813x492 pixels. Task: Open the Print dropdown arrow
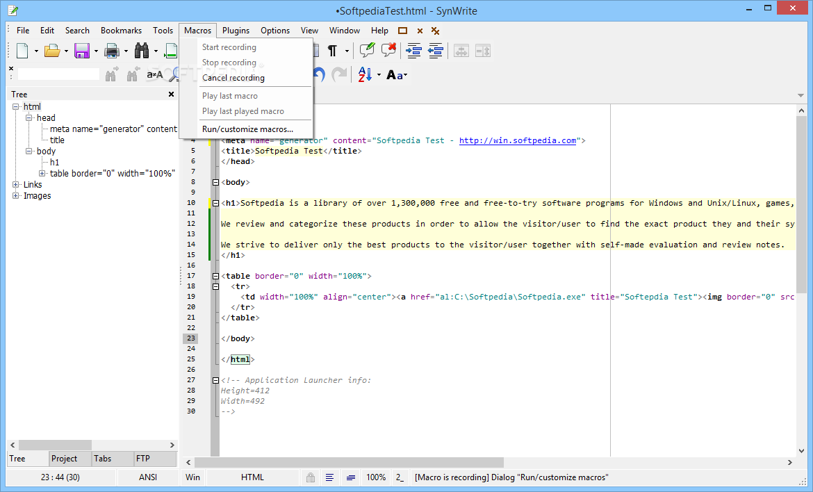[x=126, y=51]
